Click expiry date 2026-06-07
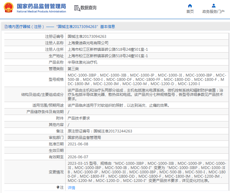 coord(78,157)
